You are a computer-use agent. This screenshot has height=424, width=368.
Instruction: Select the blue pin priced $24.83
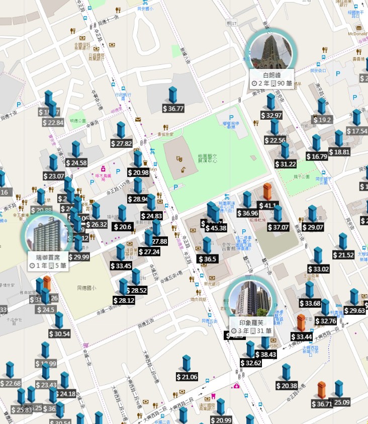pyautogui.click(x=151, y=202)
